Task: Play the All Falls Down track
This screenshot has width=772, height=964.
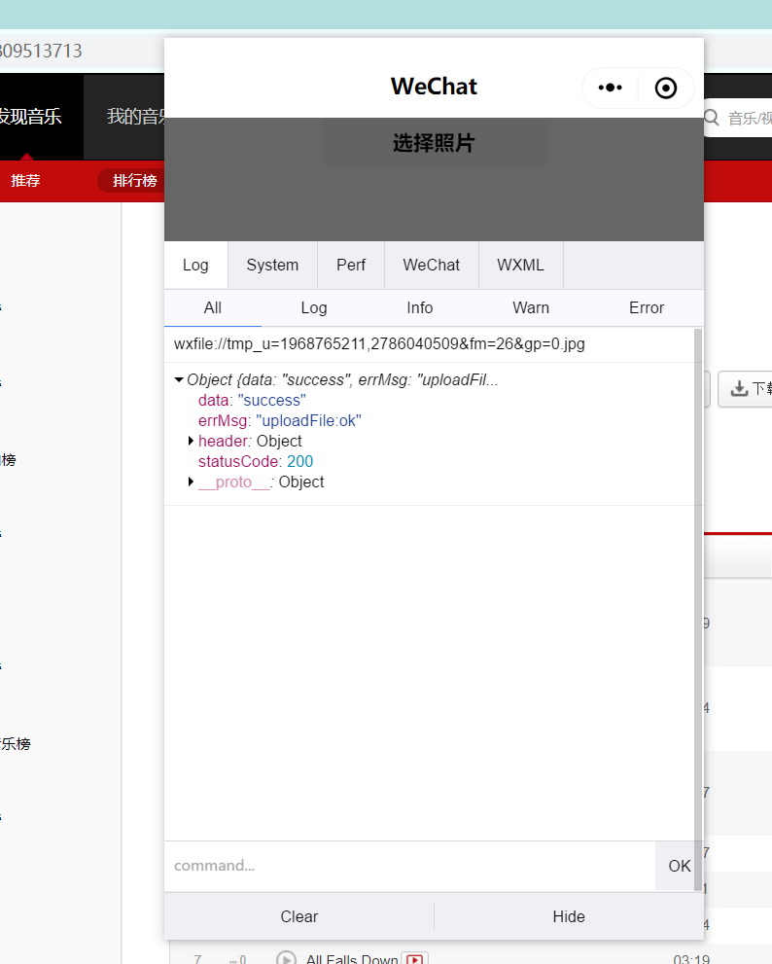Action: (286, 959)
